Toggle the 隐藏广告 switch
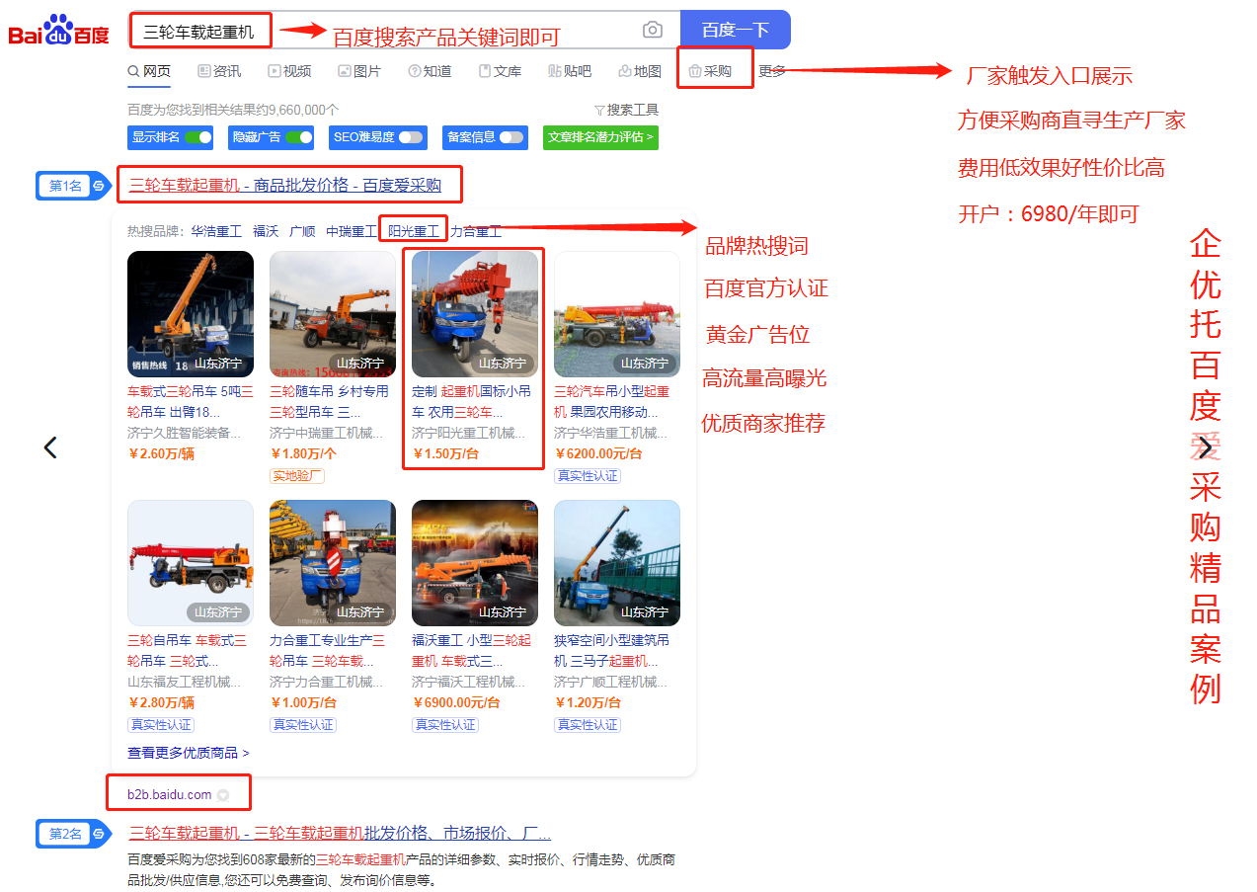 click(299, 137)
